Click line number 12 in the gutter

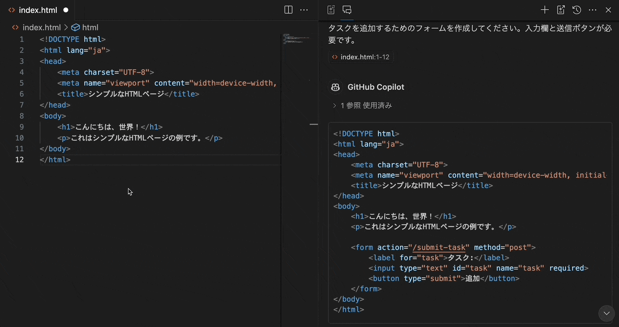coord(19,160)
